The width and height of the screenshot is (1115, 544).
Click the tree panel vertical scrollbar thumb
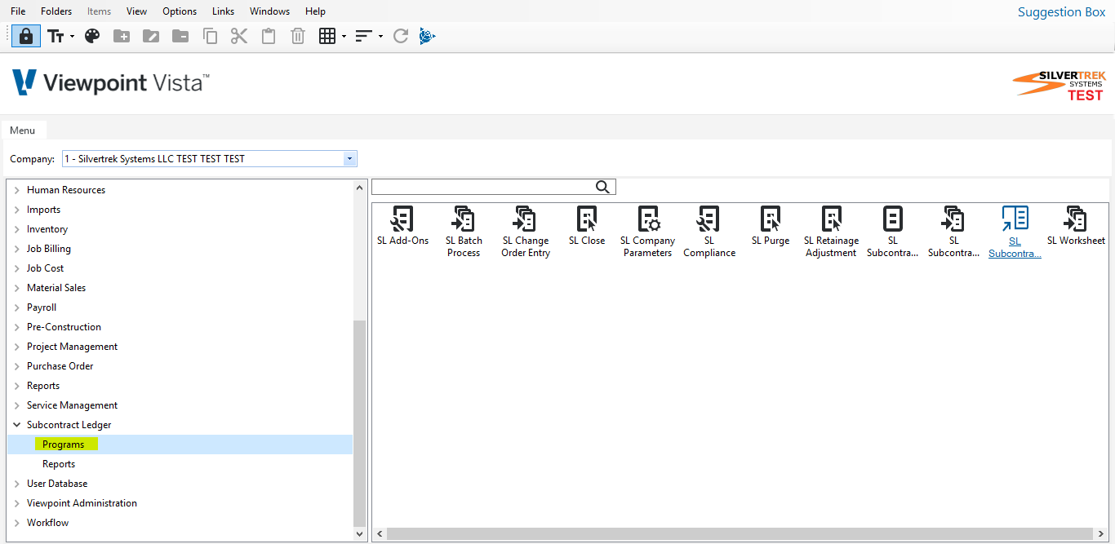coord(360,423)
